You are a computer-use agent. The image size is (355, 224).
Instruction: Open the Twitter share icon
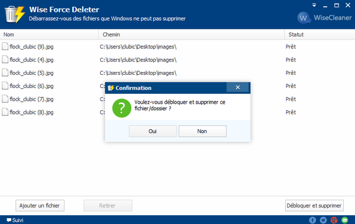[x=323, y=220]
